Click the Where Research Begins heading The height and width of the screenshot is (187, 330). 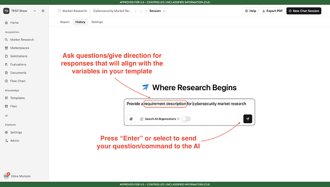coord(194,87)
